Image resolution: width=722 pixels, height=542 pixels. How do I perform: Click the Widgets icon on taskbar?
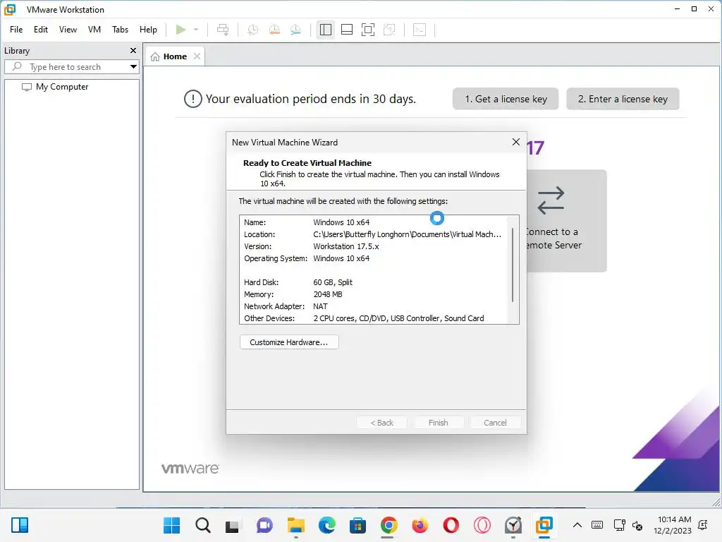coord(20,525)
